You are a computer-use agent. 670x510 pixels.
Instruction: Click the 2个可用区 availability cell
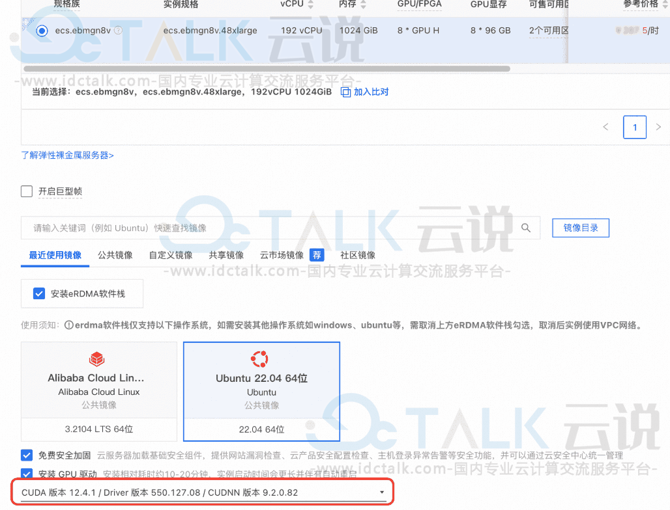549,31
